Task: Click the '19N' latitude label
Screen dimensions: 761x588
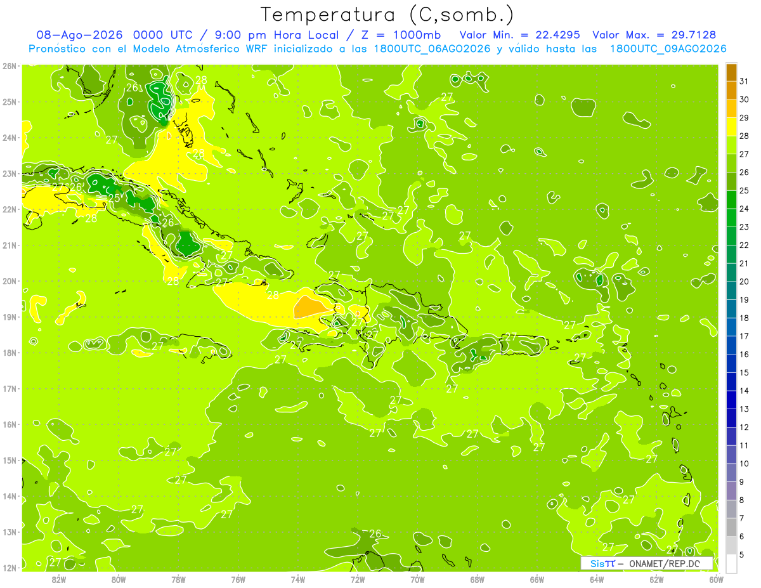Action: [x=10, y=317]
